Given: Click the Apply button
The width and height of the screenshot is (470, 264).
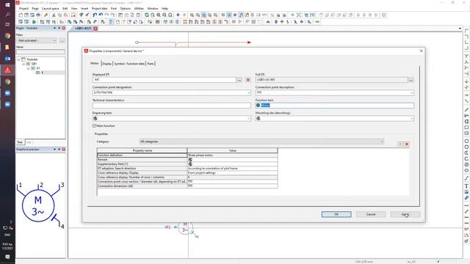Looking at the screenshot, I should [405, 214].
